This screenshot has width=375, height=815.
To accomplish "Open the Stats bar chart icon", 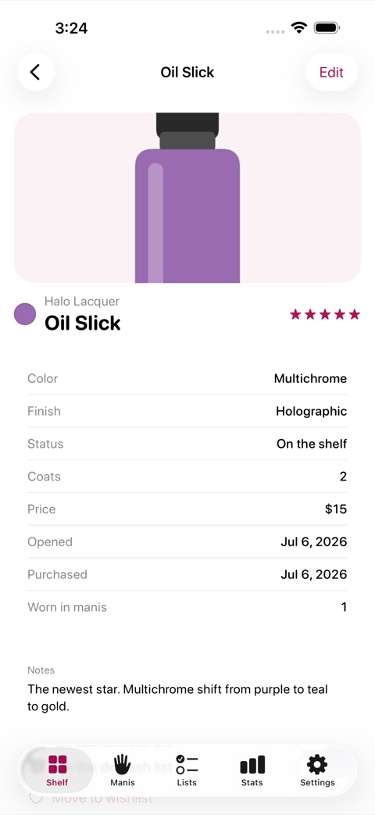I will point(252,764).
